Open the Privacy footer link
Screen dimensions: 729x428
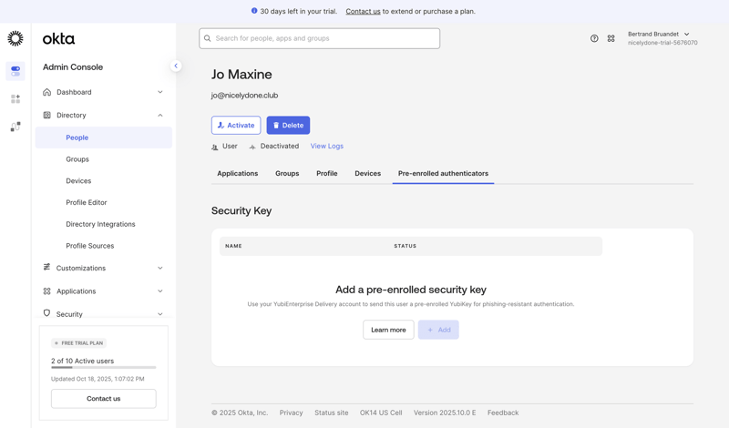click(291, 413)
